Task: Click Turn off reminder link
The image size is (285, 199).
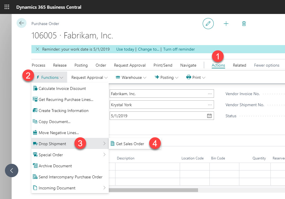Action: 179,49
